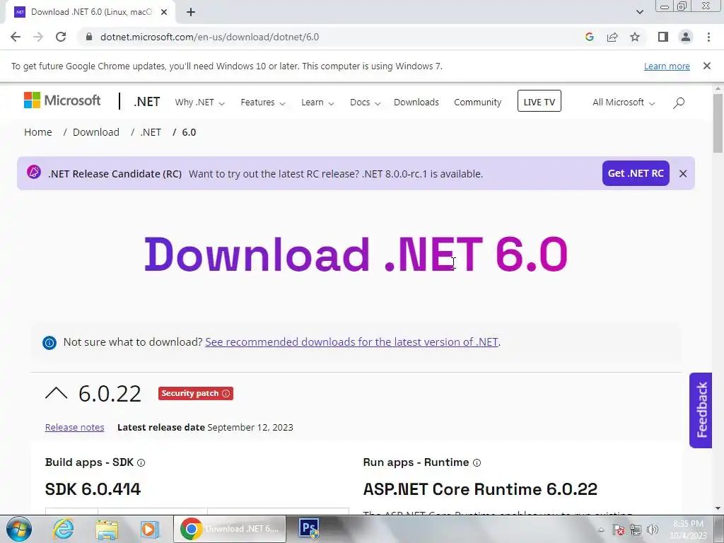Click the site search magnifier icon
The width and height of the screenshot is (724, 543).
tap(678, 103)
